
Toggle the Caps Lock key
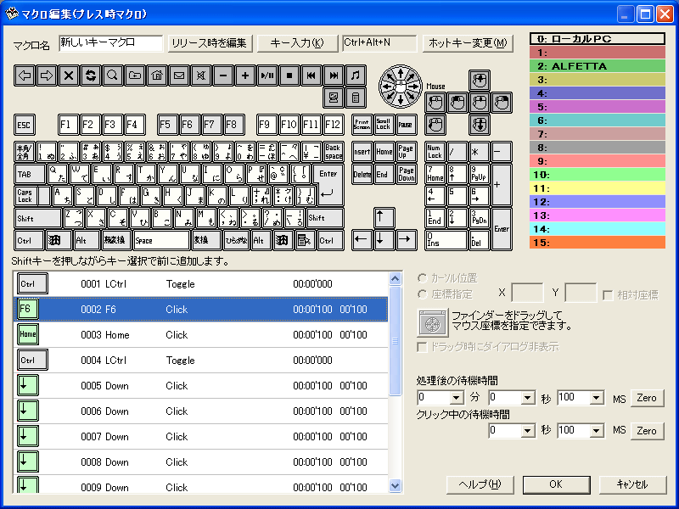(x=32, y=196)
